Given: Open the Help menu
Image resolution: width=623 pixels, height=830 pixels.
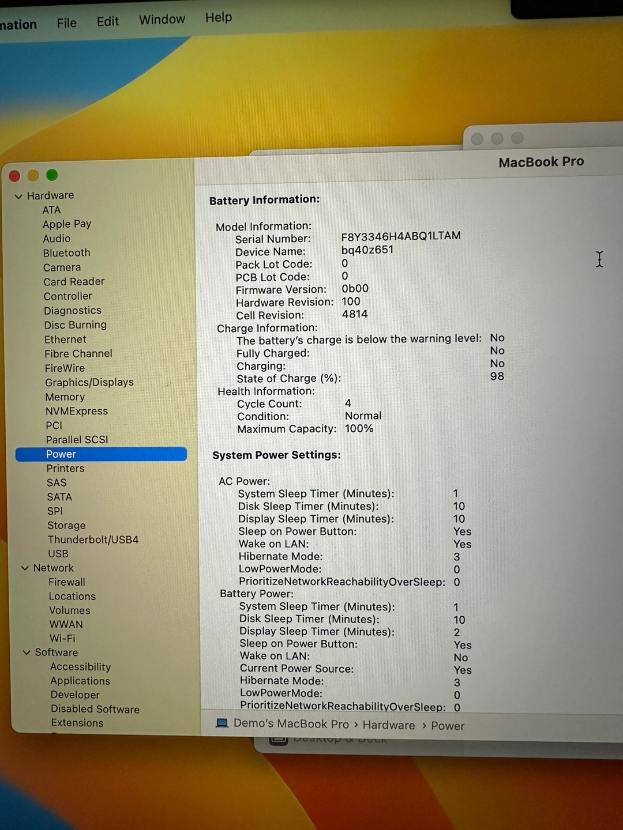Looking at the screenshot, I should pyautogui.click(x=219, y=17).
